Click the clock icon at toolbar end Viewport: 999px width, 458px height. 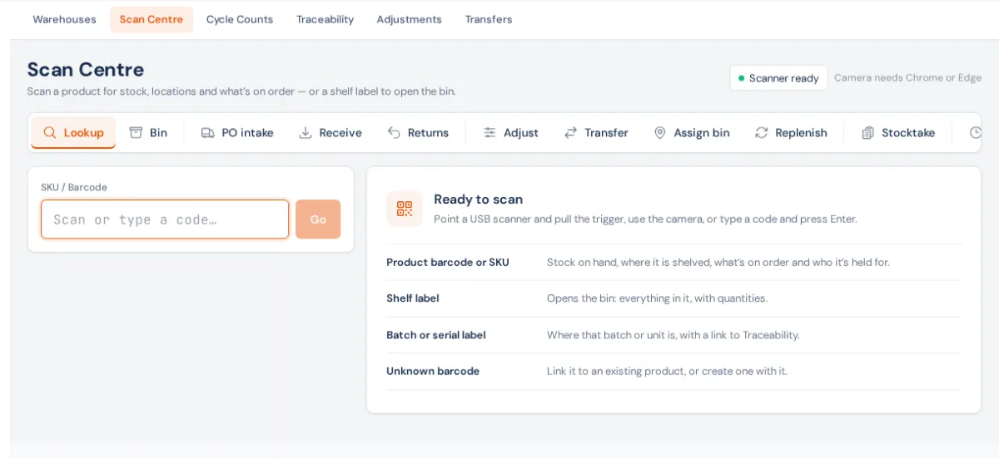[976, 133]
